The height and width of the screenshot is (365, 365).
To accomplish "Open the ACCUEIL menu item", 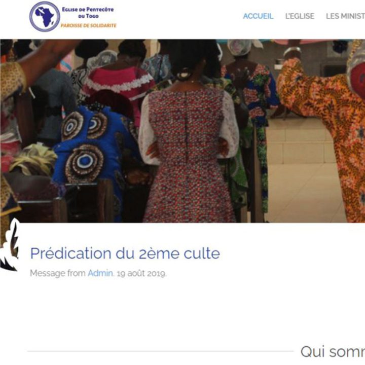I will 258,16.
